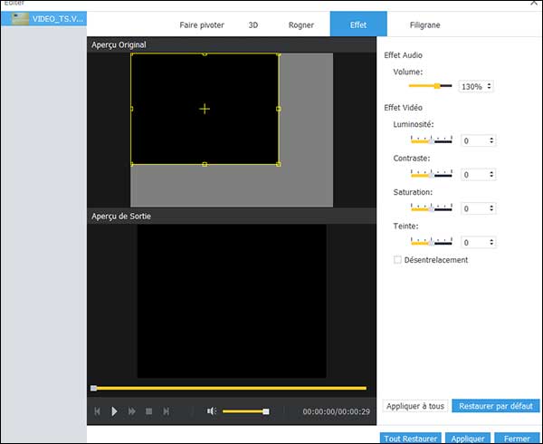This screenshot has width=543, height=444.
Task: Switch to the Rogner tab
Action: 301,25
